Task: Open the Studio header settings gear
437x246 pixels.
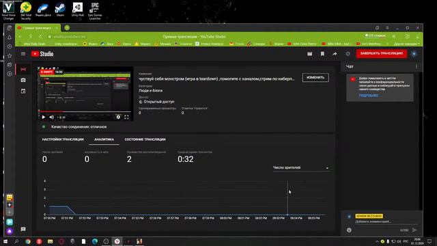Action: 348,54
